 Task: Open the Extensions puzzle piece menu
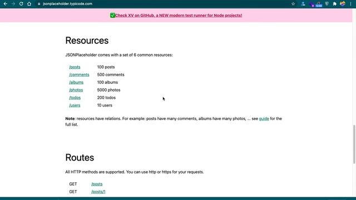335,4
